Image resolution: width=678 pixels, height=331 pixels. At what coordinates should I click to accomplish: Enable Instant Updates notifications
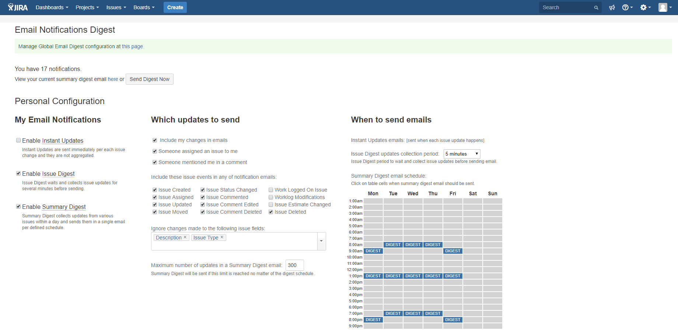click(x=18, y=140)
